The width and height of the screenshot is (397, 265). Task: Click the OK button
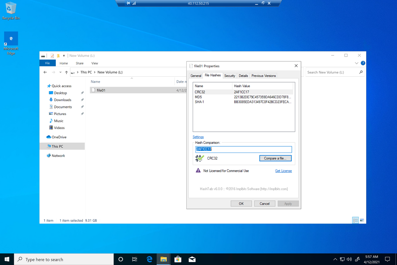241,204
